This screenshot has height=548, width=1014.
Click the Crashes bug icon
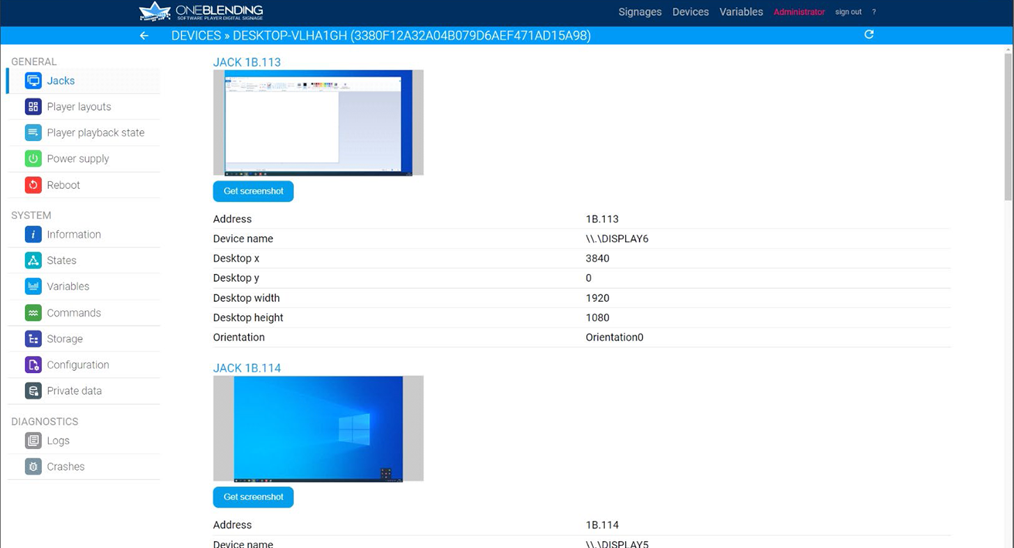pos(33,466)
